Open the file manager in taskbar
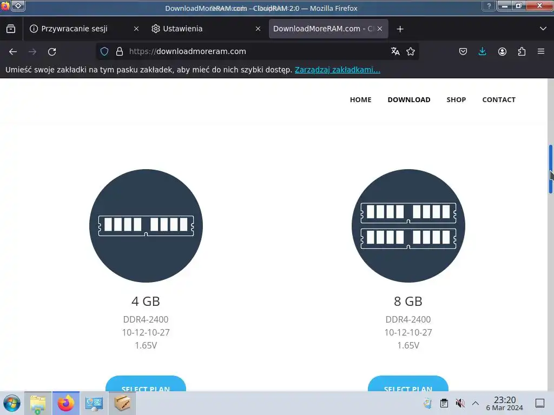554x415 pixels. (38, 403)
